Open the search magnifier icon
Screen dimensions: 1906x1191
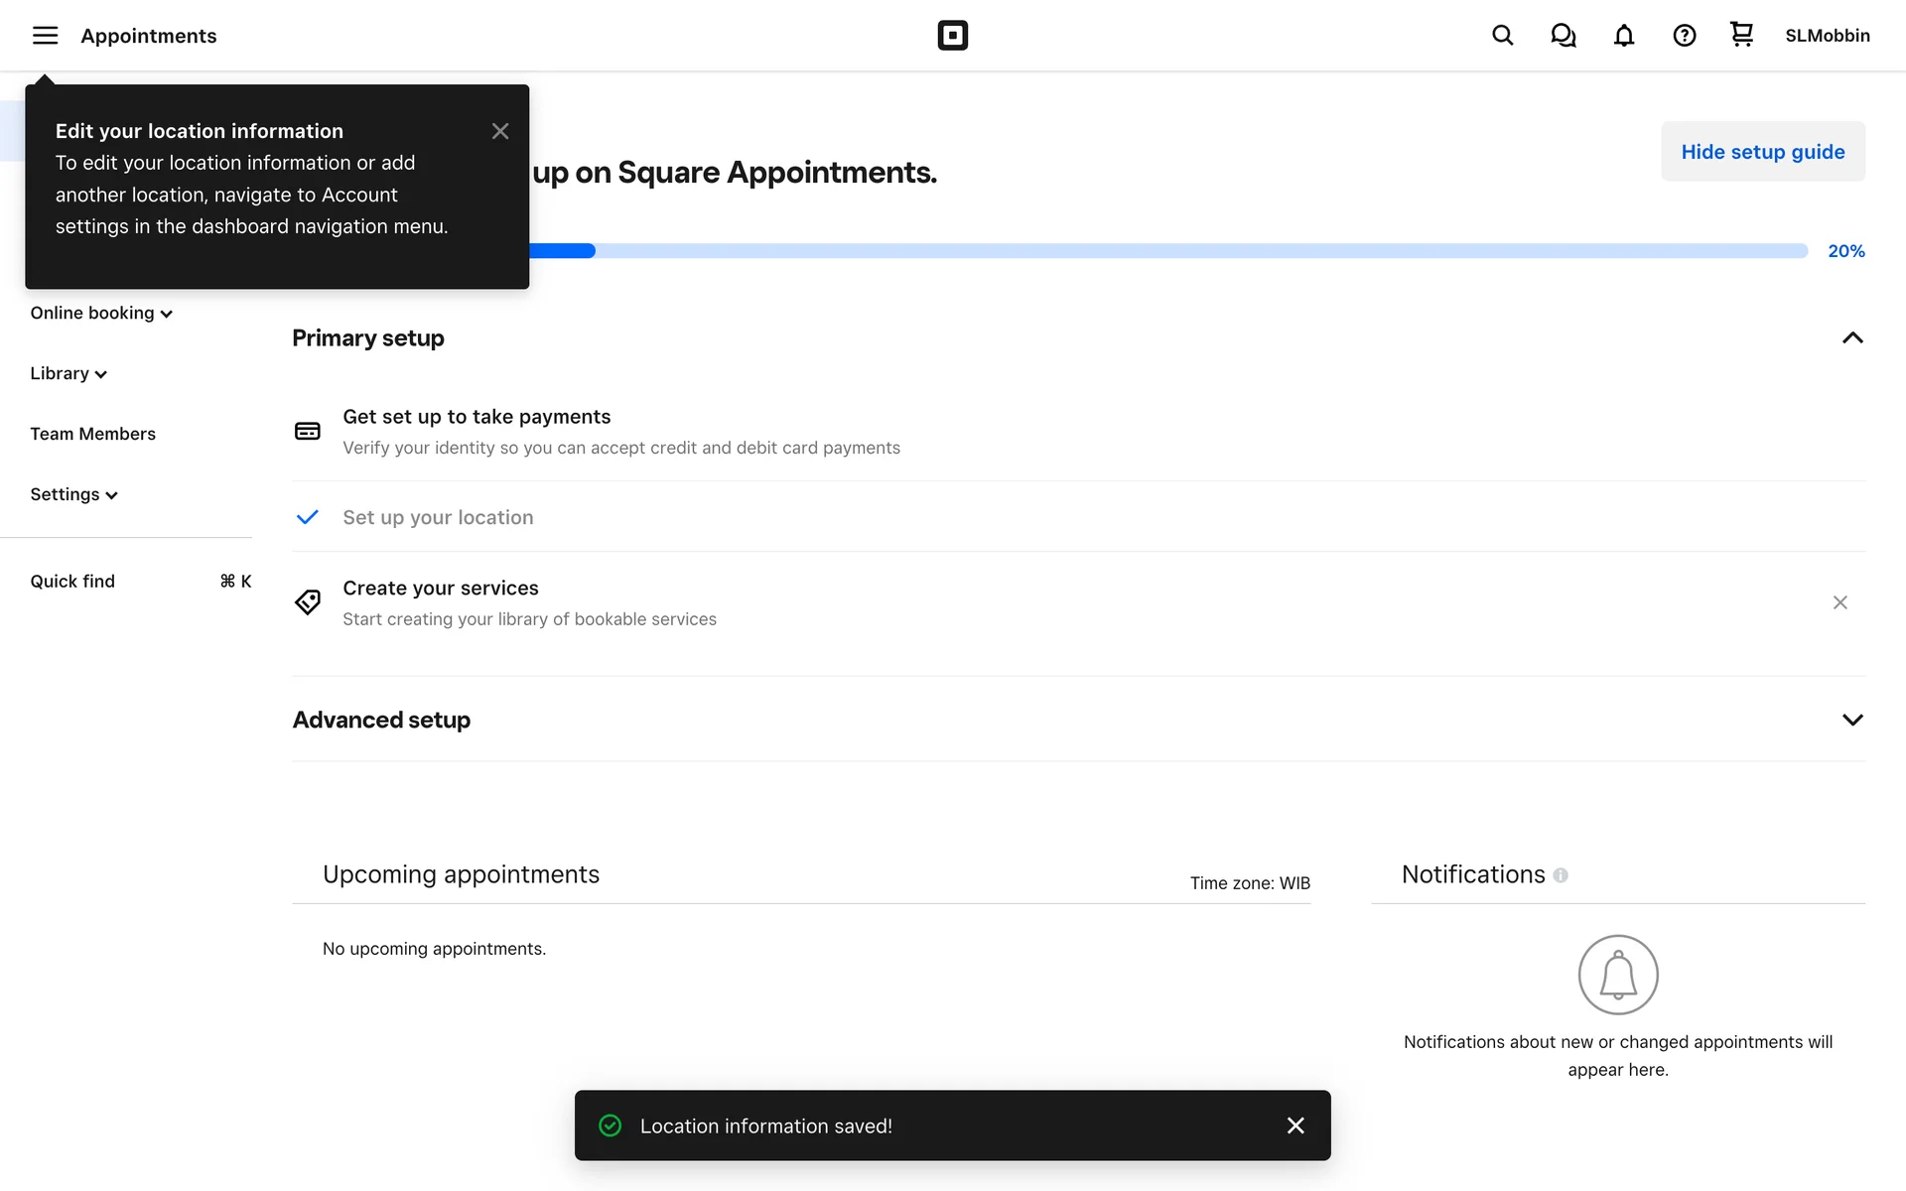tap(1502, 36)
